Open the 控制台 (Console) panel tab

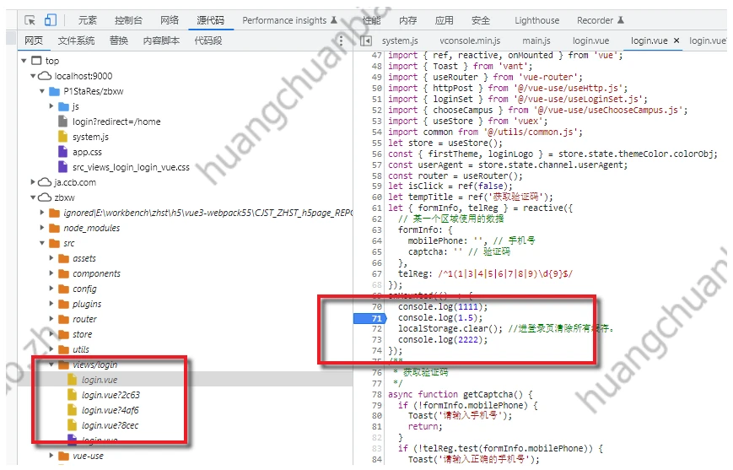(128, 20)
